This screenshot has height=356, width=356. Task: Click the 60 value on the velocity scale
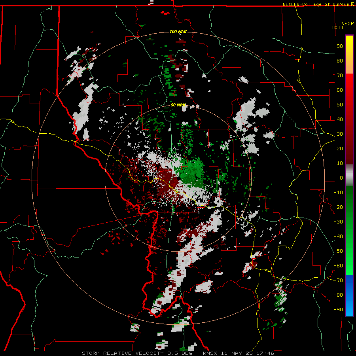point(340,90)
